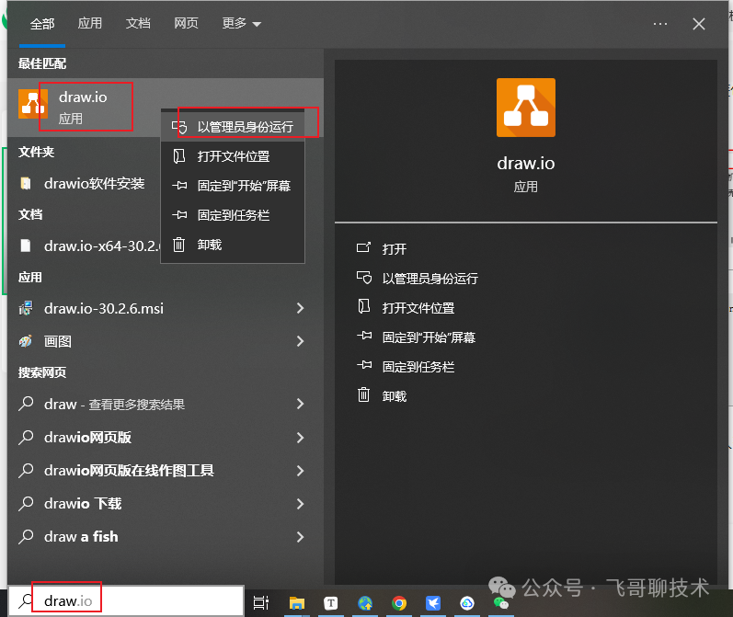Viewport: 733px width, 617px height.
Task: Open the cloud disk app on the taskbar
Action: pos(467,603)
